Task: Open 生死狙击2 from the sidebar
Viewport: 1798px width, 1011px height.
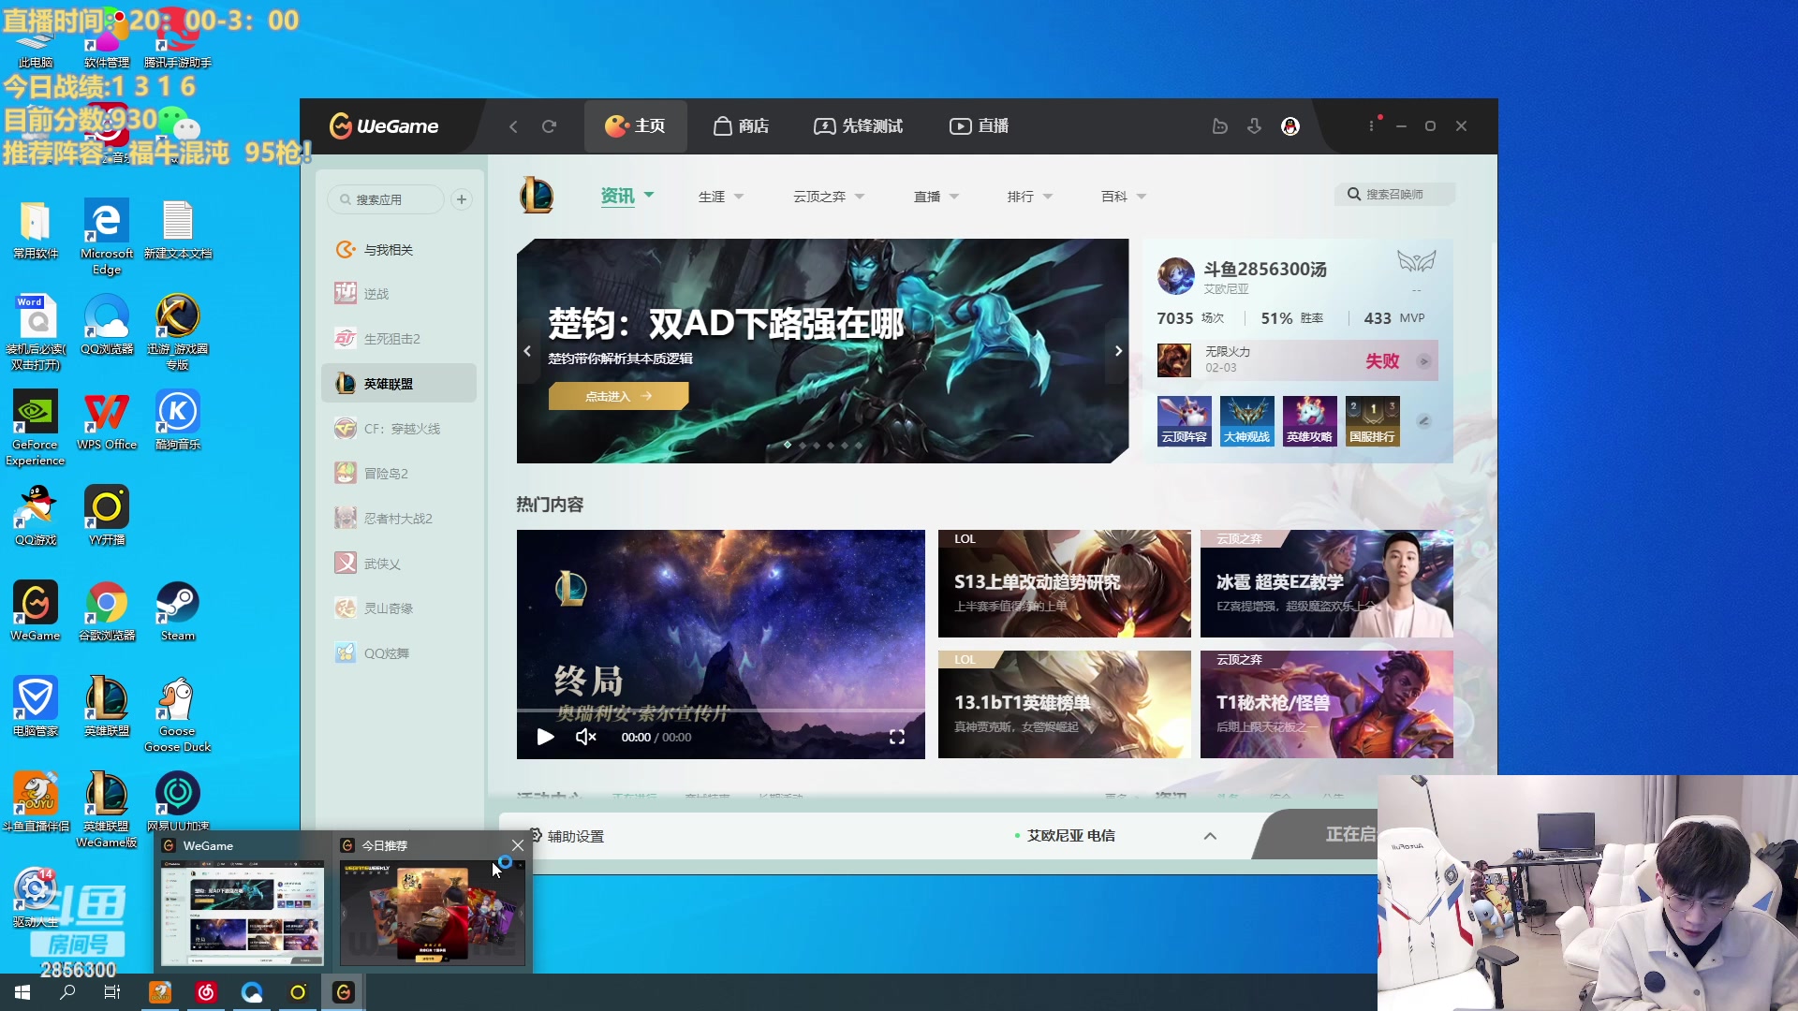Action: click(x=387, y=338)
